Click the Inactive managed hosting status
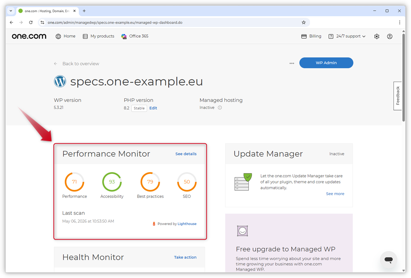Screen dimensions: 411x278 pyautogui.click(x=207, y=108)
